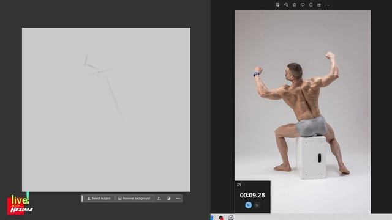The height and width of the screenshot is (220, 392).
Task: Pause the timer with the blue button
Action: point(248,205)
